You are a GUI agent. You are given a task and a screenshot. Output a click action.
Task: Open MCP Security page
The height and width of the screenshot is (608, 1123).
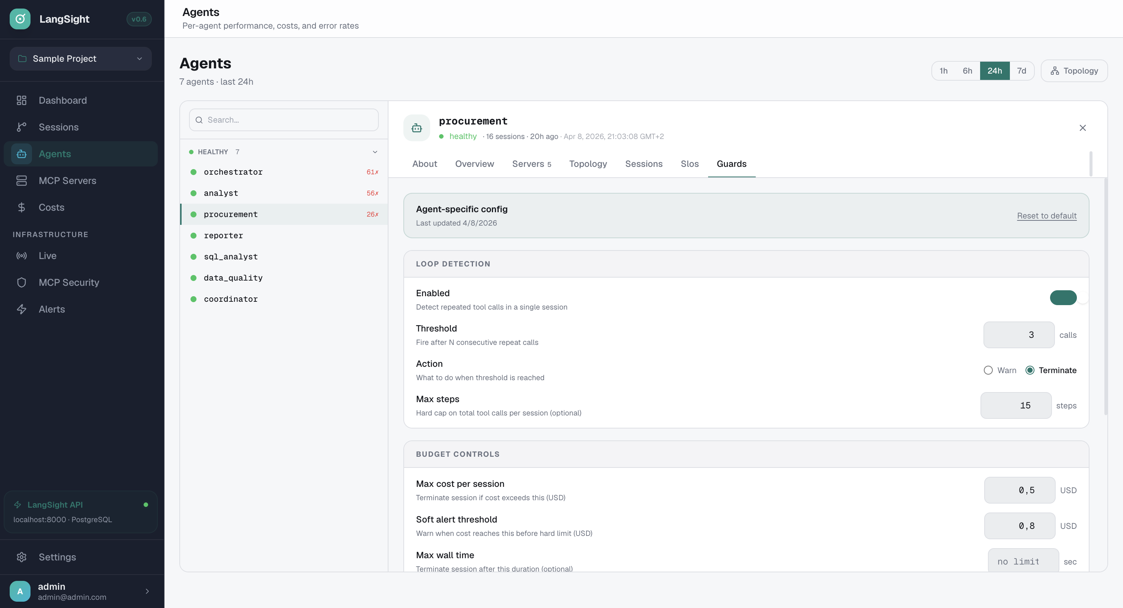coord(81,282)
